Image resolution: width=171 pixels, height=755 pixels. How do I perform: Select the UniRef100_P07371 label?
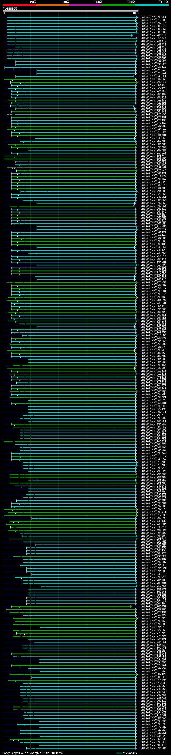coord(153,412)
